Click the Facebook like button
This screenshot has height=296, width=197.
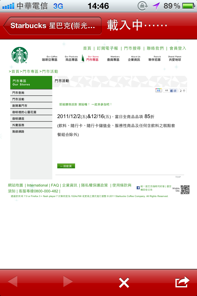pyautogui.click(x=173, y=91)
